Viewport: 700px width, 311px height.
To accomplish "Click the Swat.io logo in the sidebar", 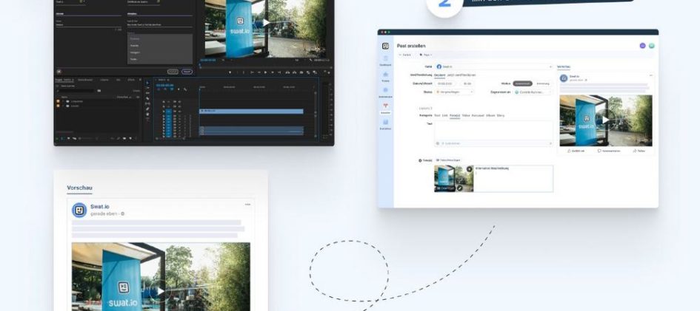I will (x=386, y=46).
